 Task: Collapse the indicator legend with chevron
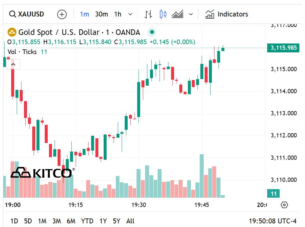tap(13, 64)
